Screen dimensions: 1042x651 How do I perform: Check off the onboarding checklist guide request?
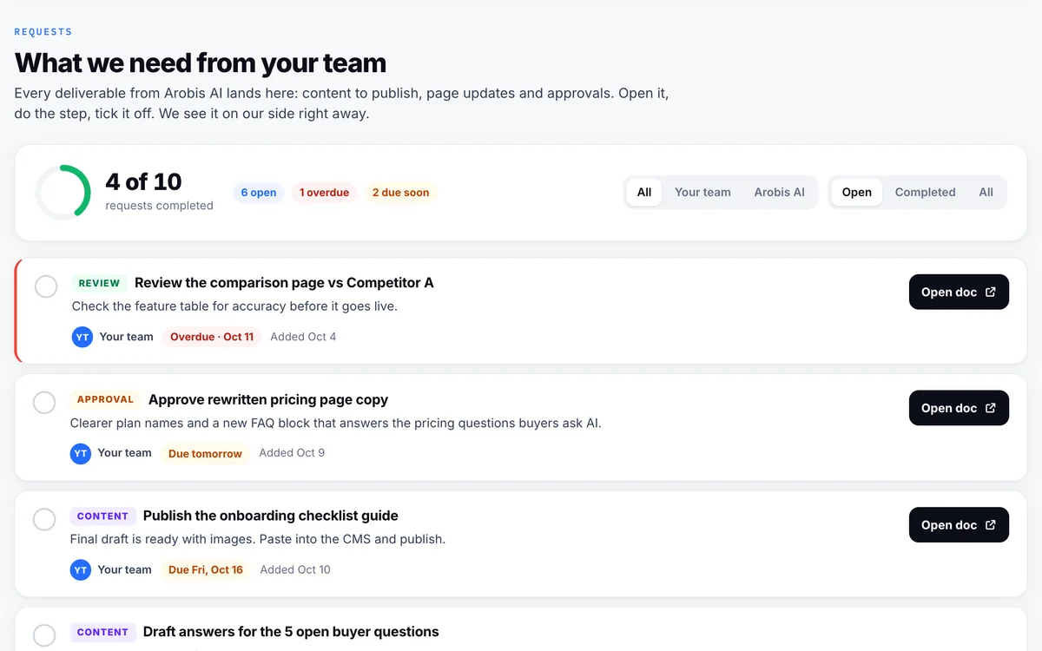point(44,519)
